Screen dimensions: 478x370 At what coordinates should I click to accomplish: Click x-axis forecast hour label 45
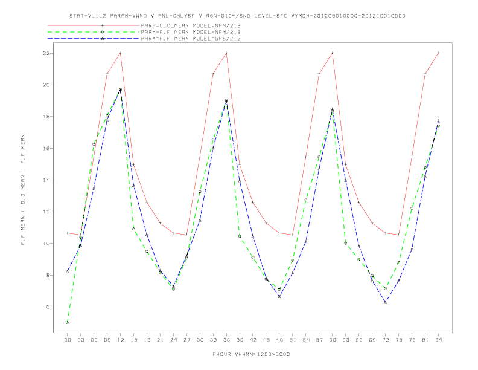click(x=266, y=340)
